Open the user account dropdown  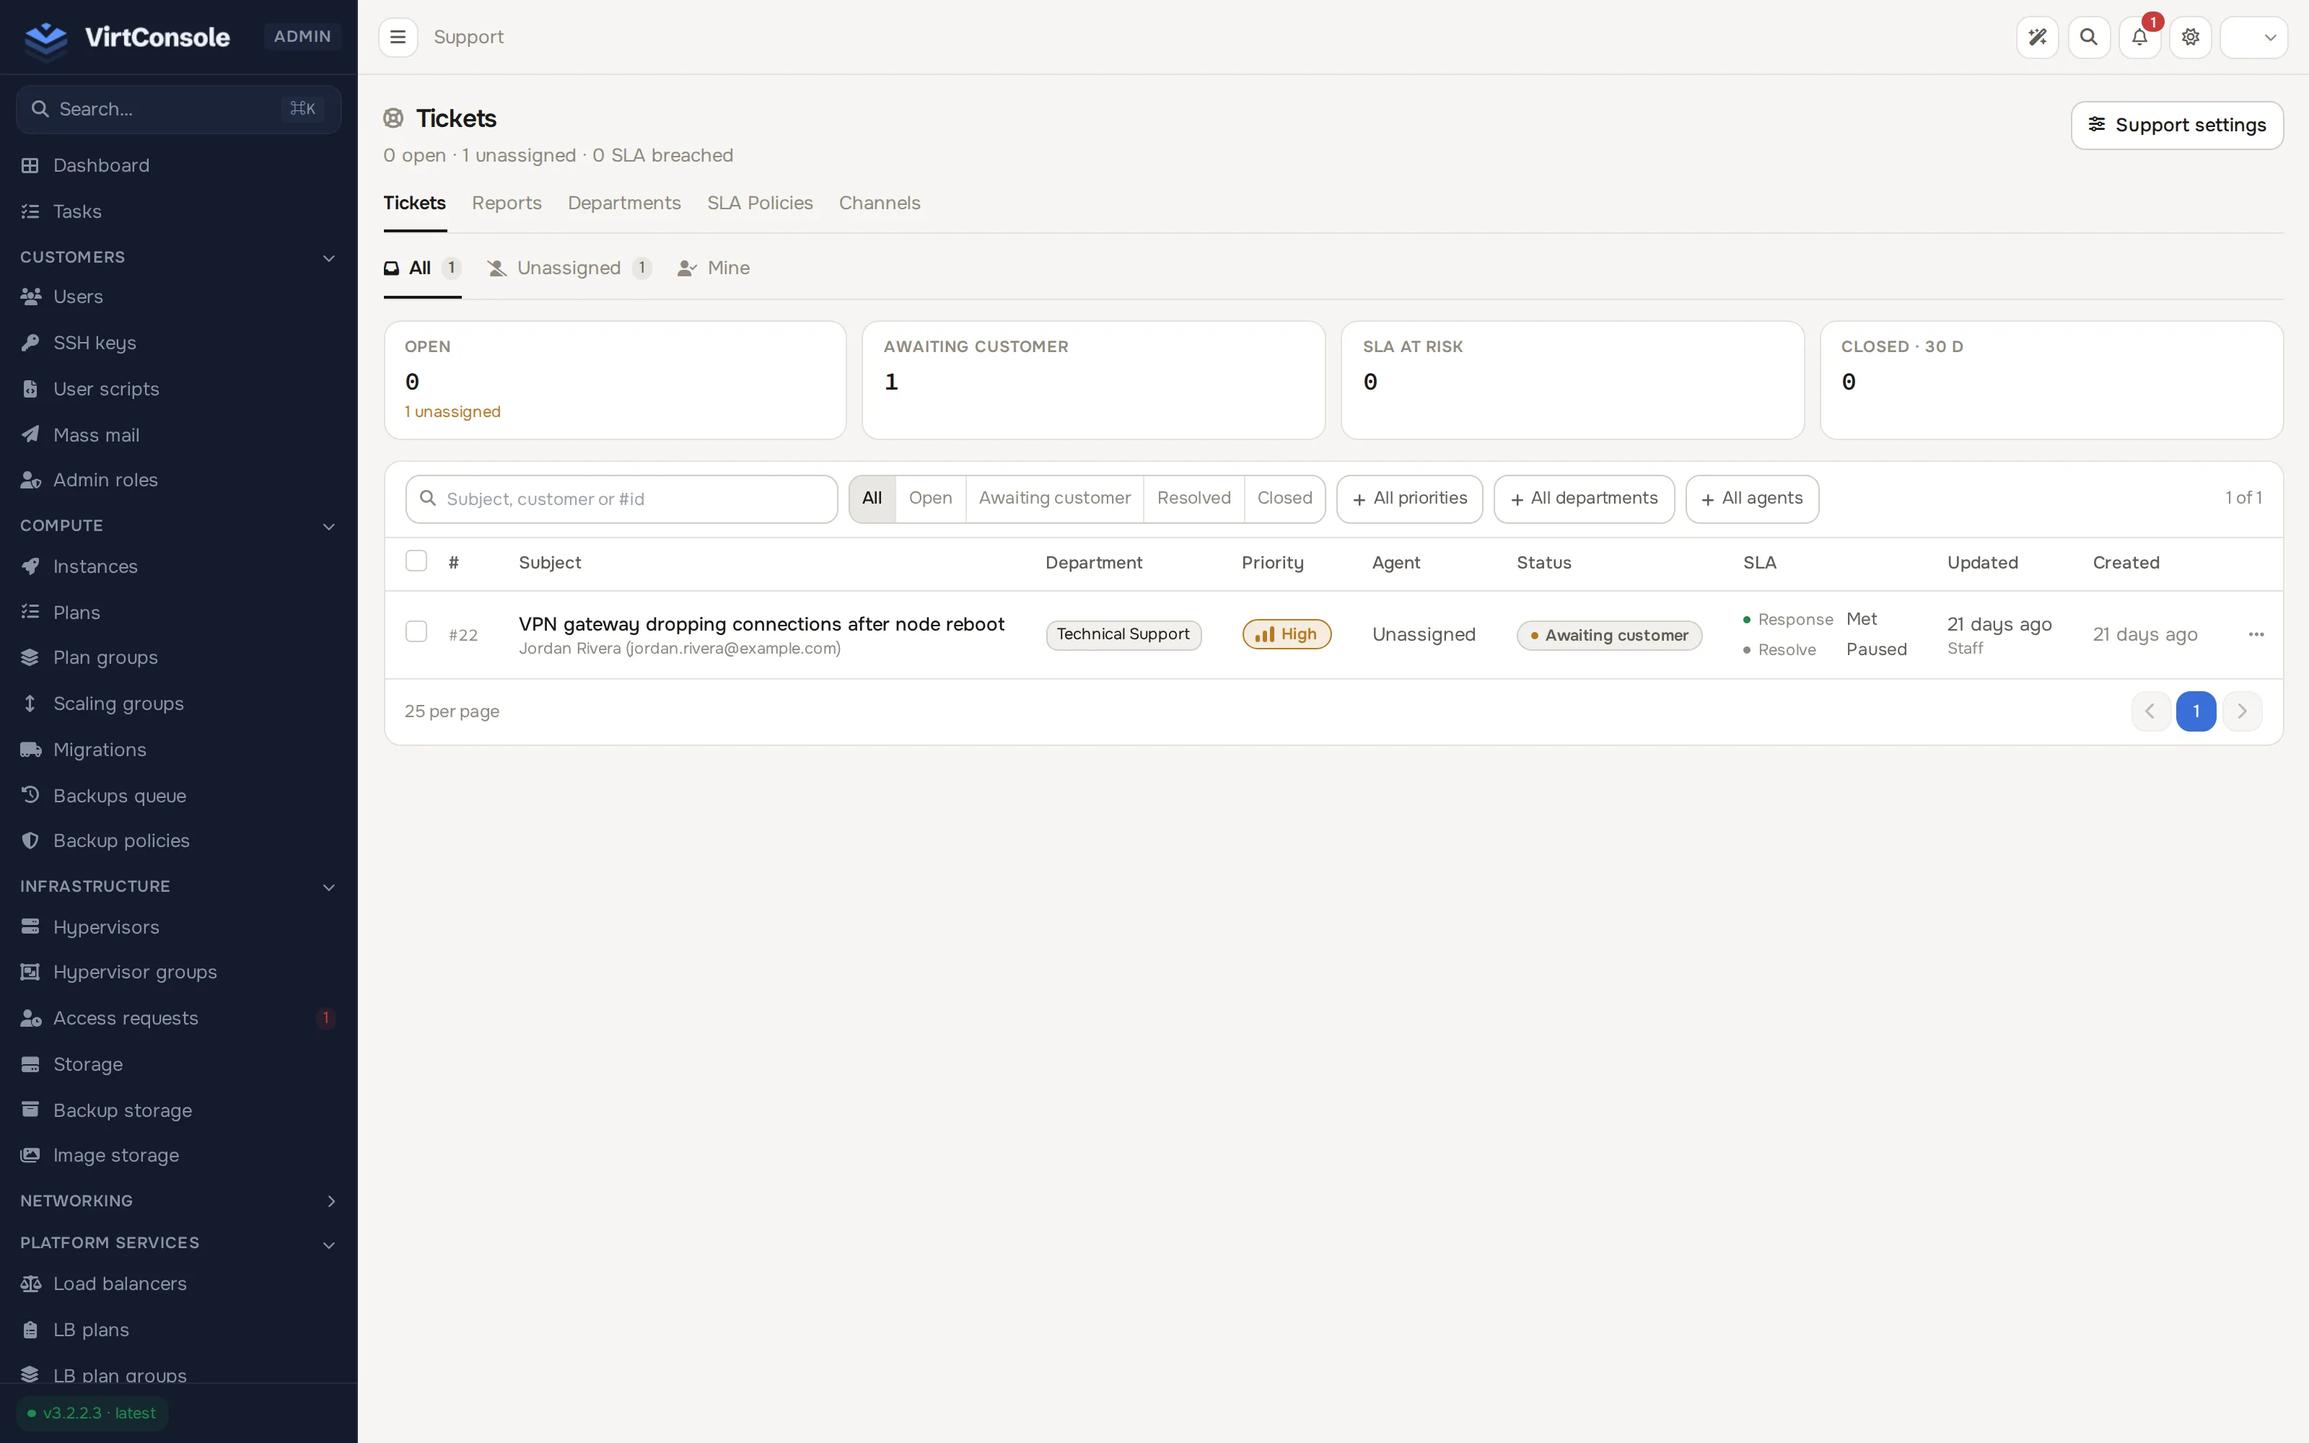pos(2253,38)
